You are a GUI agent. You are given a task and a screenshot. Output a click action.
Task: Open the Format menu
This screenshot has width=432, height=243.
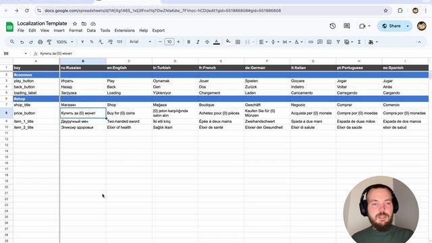[x=76, y=30]
